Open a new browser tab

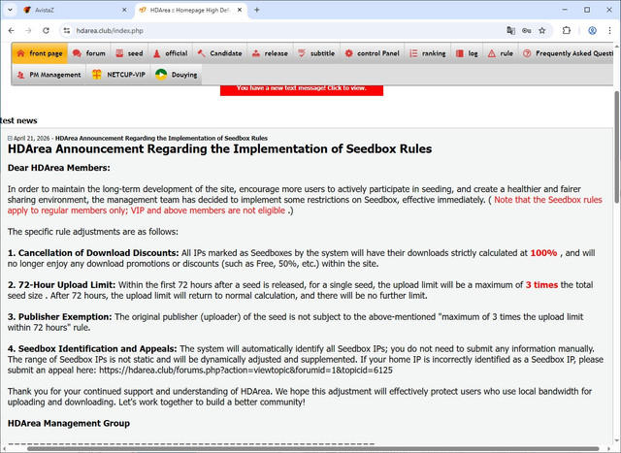point(256,11)
